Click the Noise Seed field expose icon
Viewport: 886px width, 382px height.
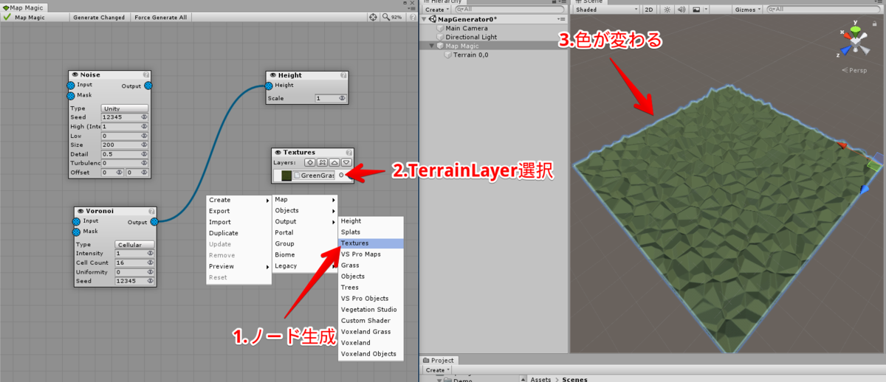click(x=145, y=117)
